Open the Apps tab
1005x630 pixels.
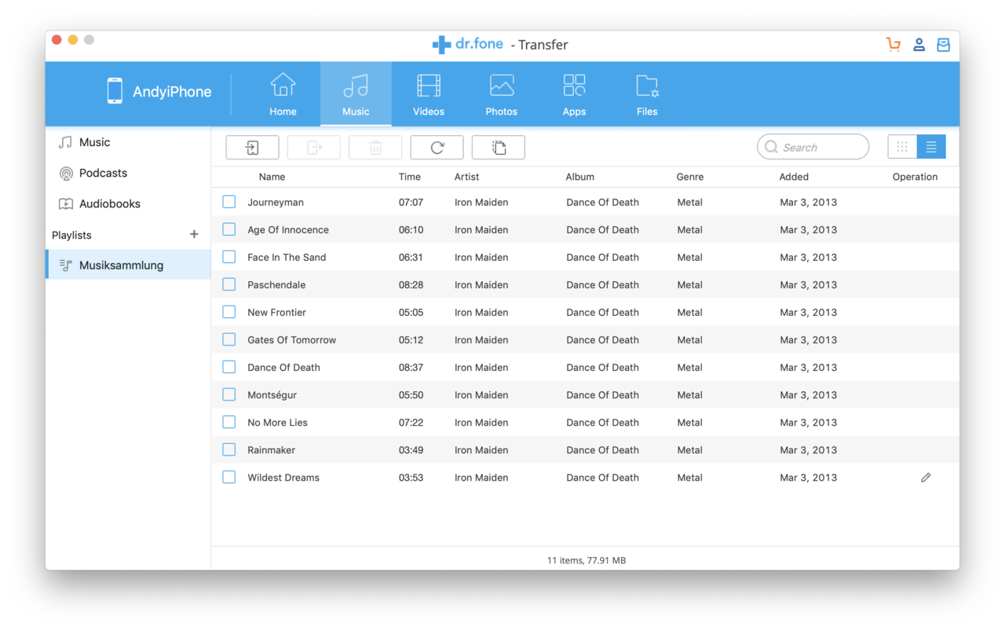(574, 94)
